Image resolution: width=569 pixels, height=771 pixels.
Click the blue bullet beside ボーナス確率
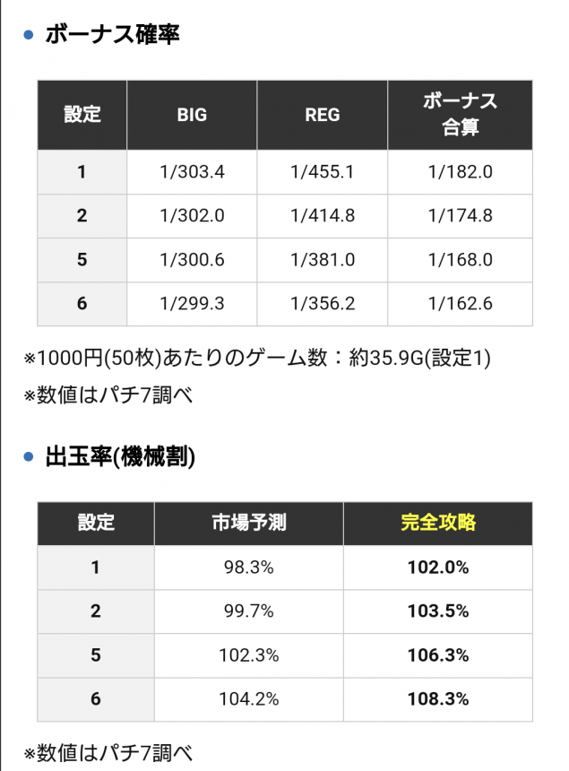pos(29,35)
